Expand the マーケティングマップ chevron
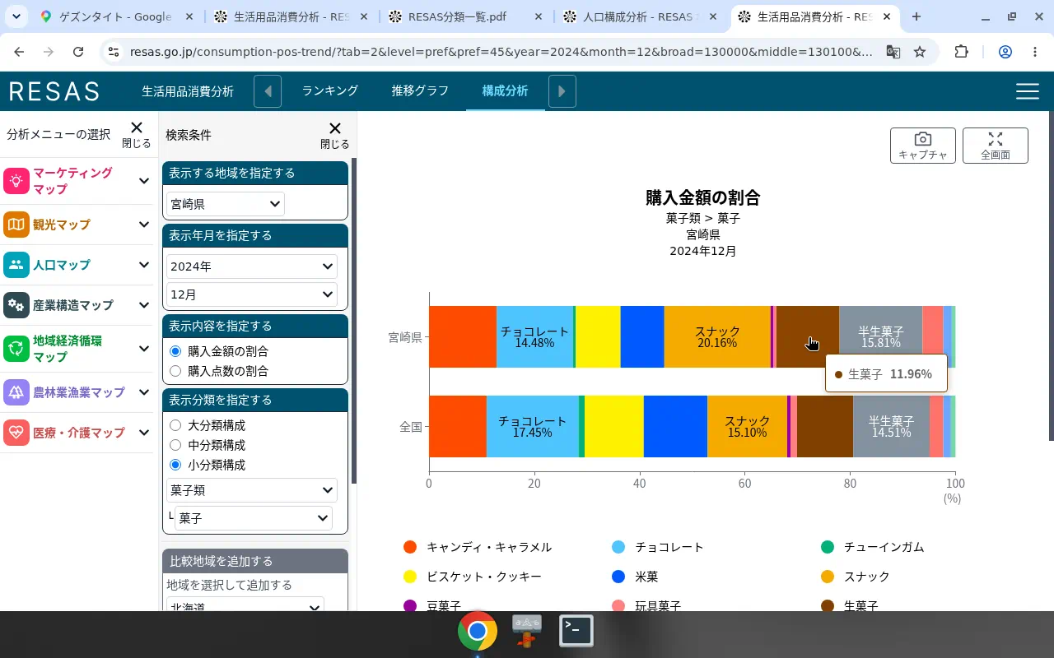Screen dimensions: 1054x658 click(x=144, y=181)
